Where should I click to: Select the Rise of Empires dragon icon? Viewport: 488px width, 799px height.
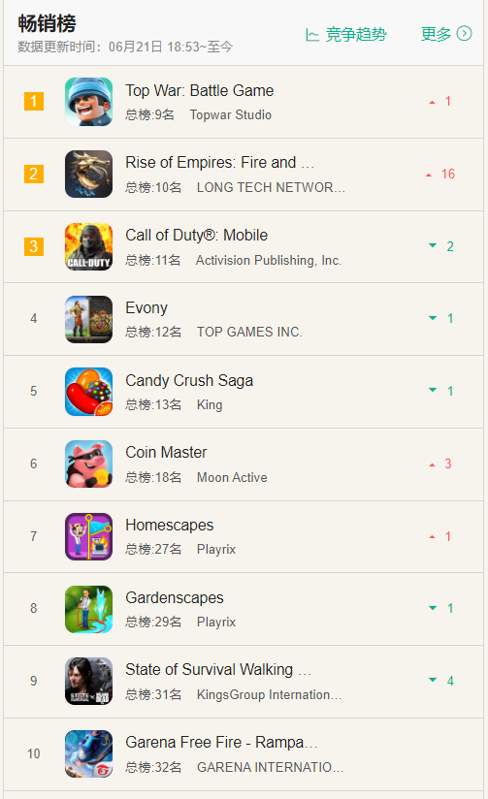(x=88, y=174)
